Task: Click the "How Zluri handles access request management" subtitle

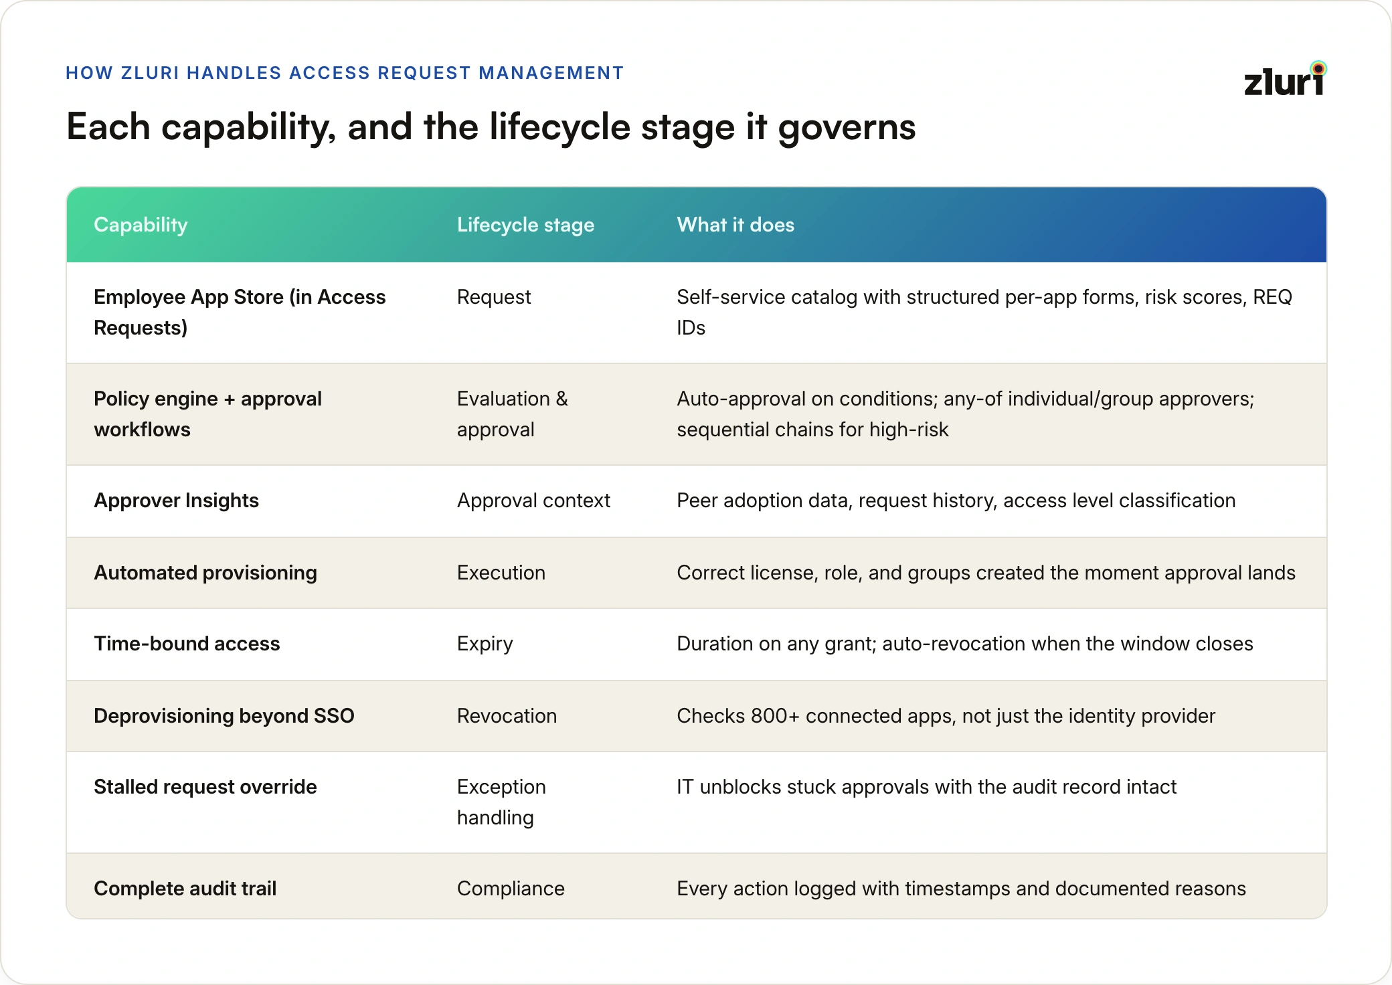Action: [345, 73]
